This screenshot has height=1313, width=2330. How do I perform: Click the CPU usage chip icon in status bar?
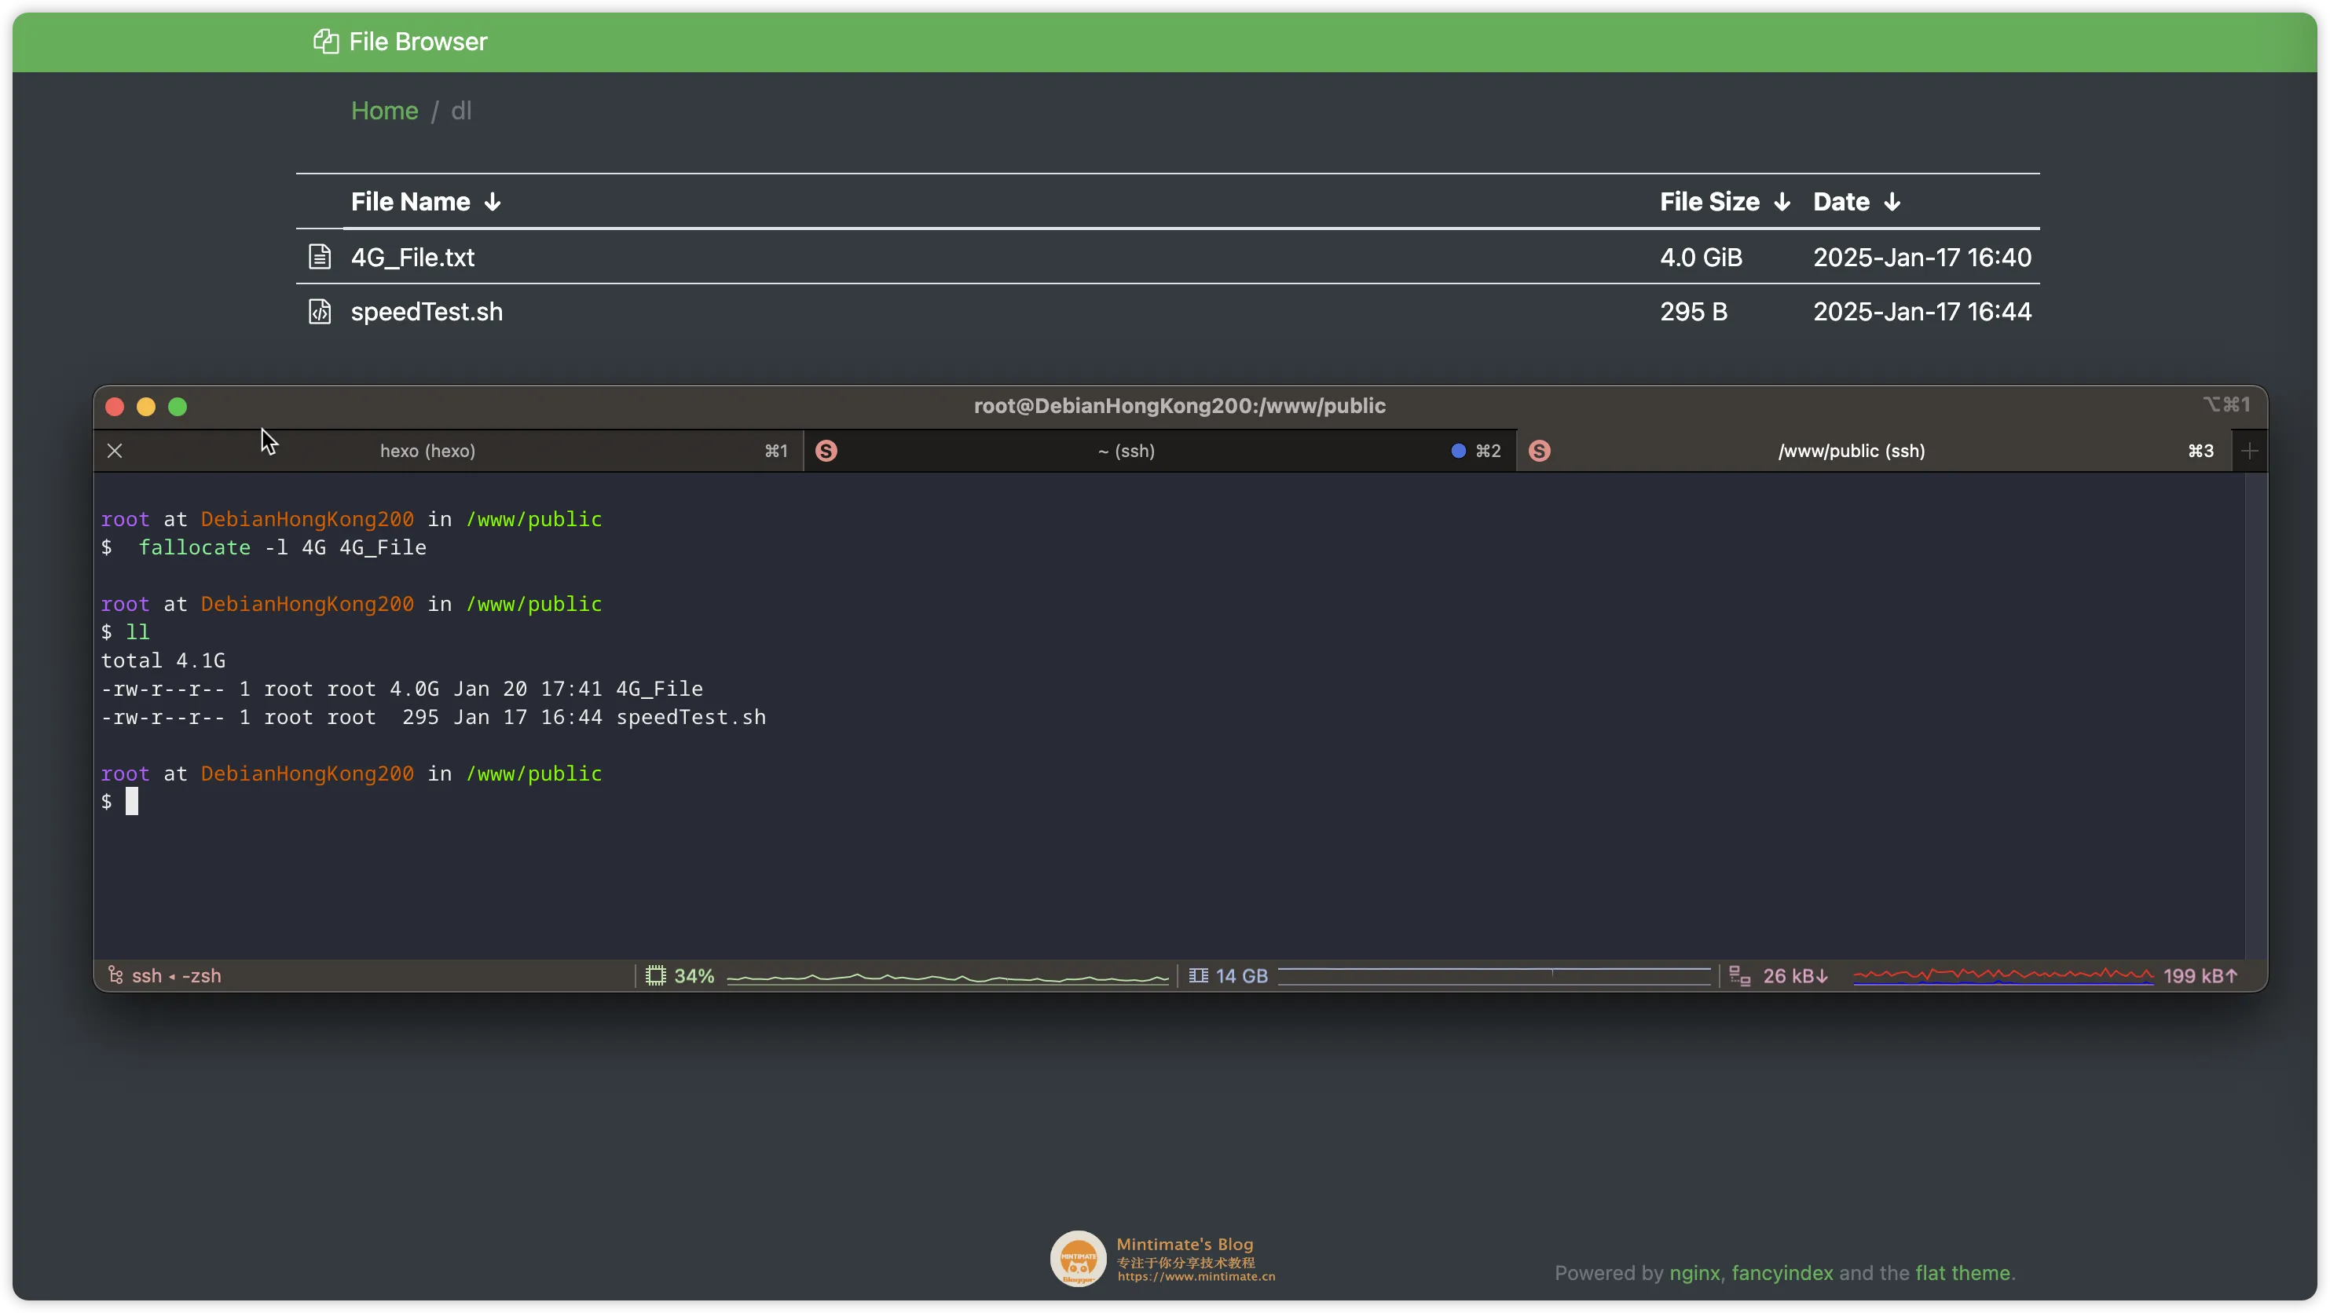pos(656,975)
